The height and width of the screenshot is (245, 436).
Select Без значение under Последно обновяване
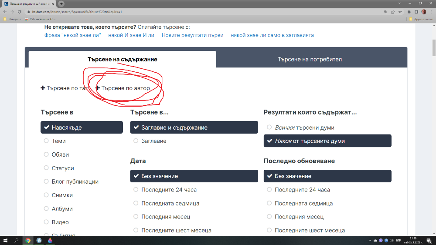pyautogui.click(x=327, y=176)
